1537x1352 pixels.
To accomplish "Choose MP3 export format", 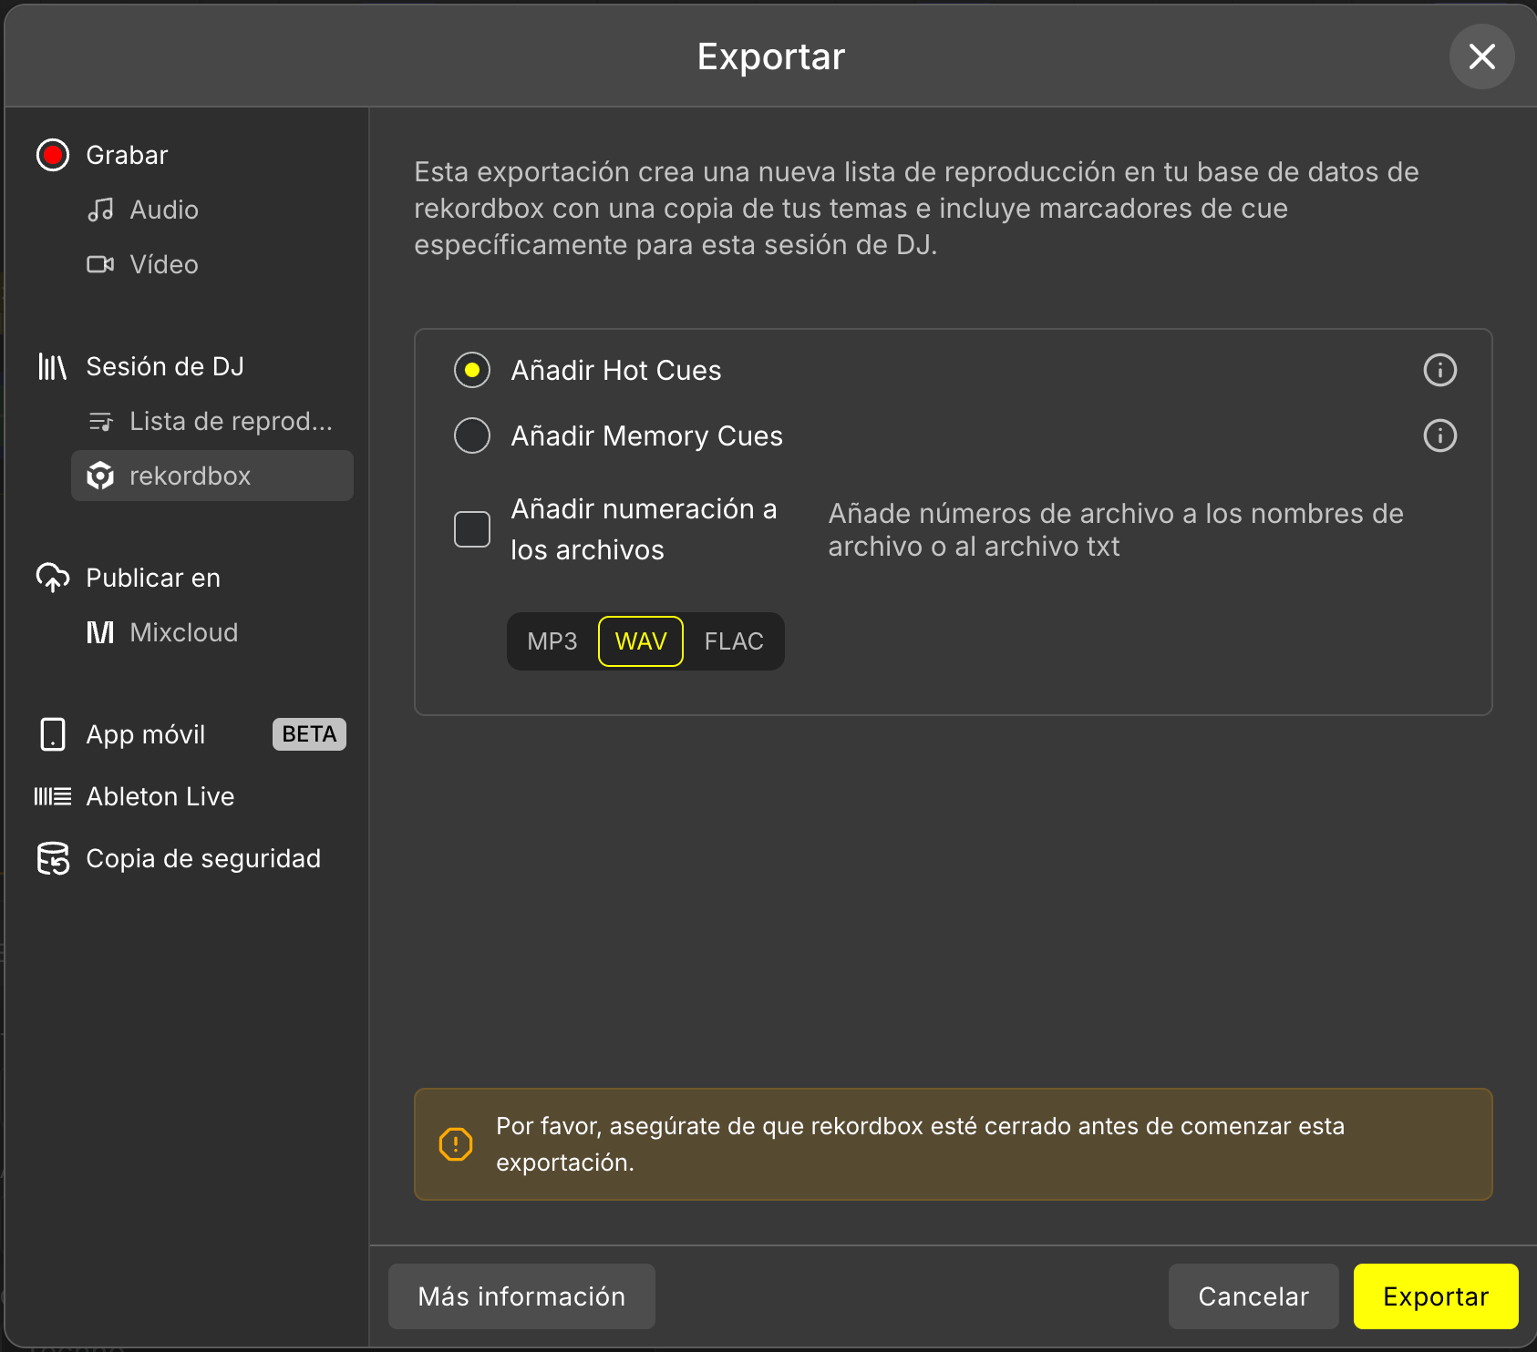I will [552, 641].
